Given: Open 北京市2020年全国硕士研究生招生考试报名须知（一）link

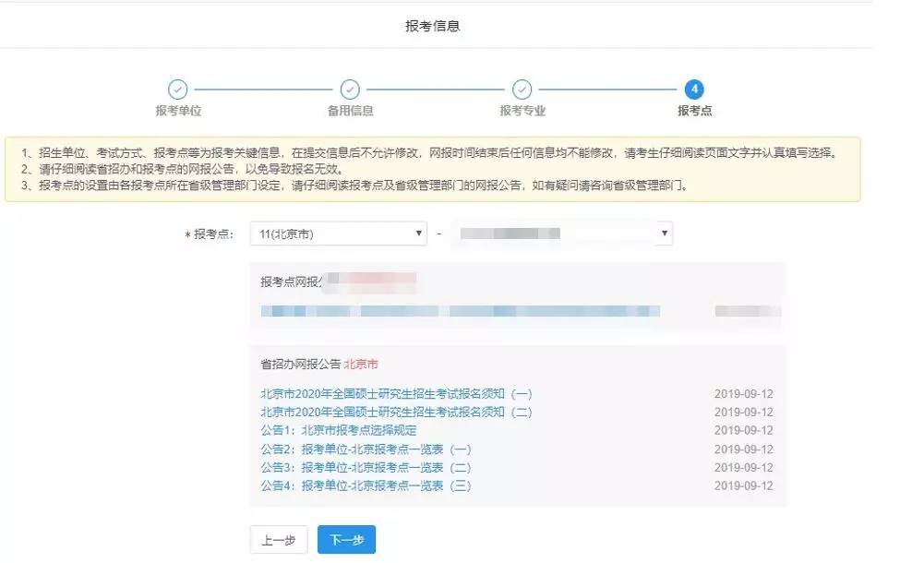Looking at the screenshot, I should tap(396, 394).
